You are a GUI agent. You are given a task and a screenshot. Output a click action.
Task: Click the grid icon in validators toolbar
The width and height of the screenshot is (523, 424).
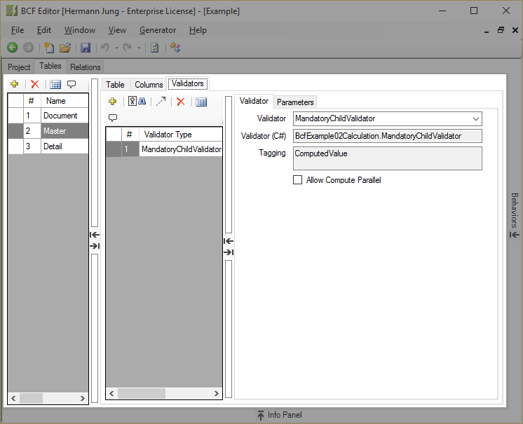201,102
